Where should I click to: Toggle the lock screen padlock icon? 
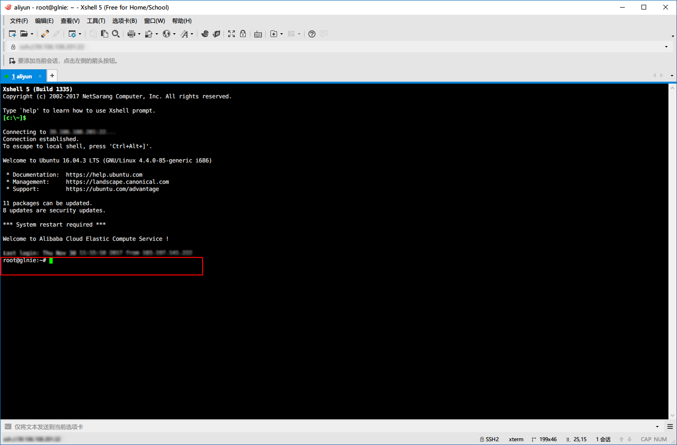click(x=243, y=34)
